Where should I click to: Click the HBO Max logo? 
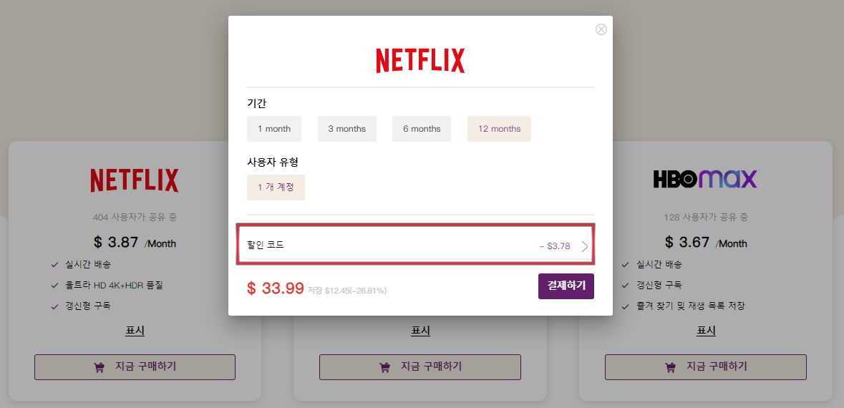click(705, 179)
